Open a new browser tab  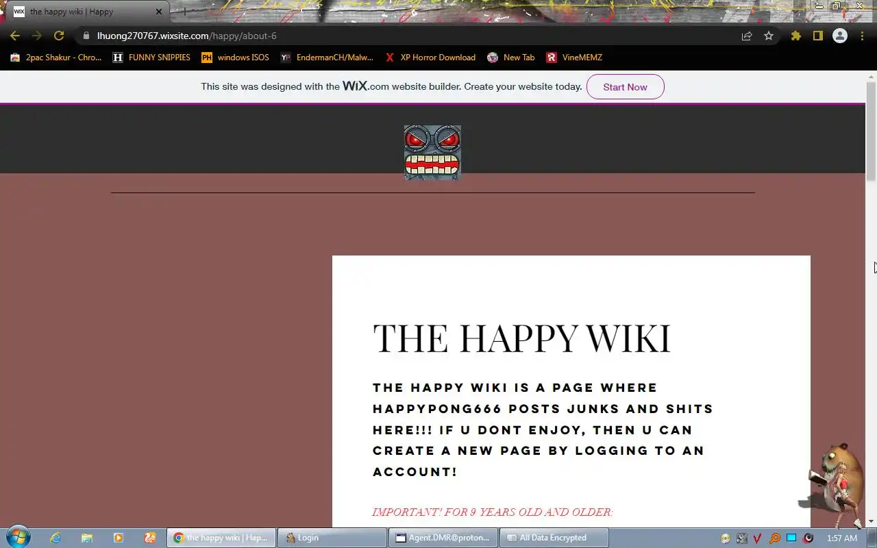184,12
